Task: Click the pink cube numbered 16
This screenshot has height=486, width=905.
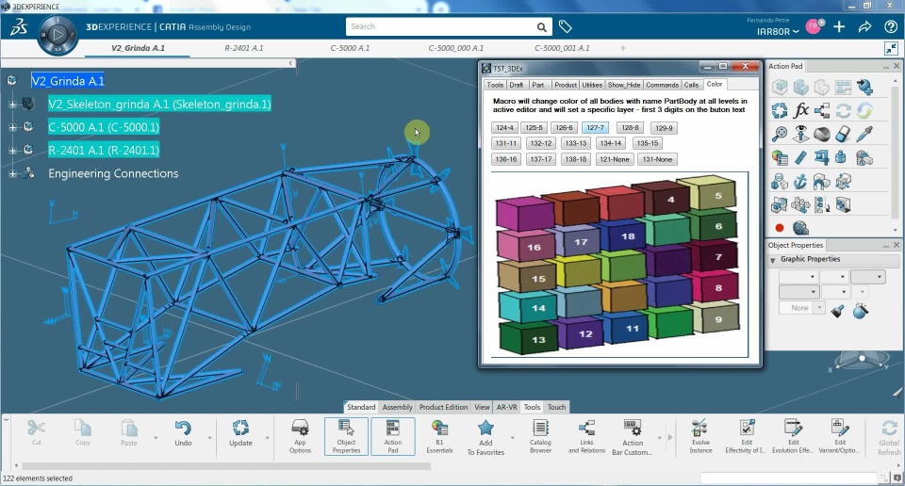Action: click(x=525, y=245)
